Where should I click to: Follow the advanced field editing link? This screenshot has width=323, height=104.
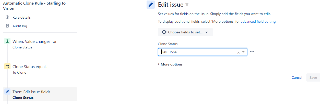258,22
